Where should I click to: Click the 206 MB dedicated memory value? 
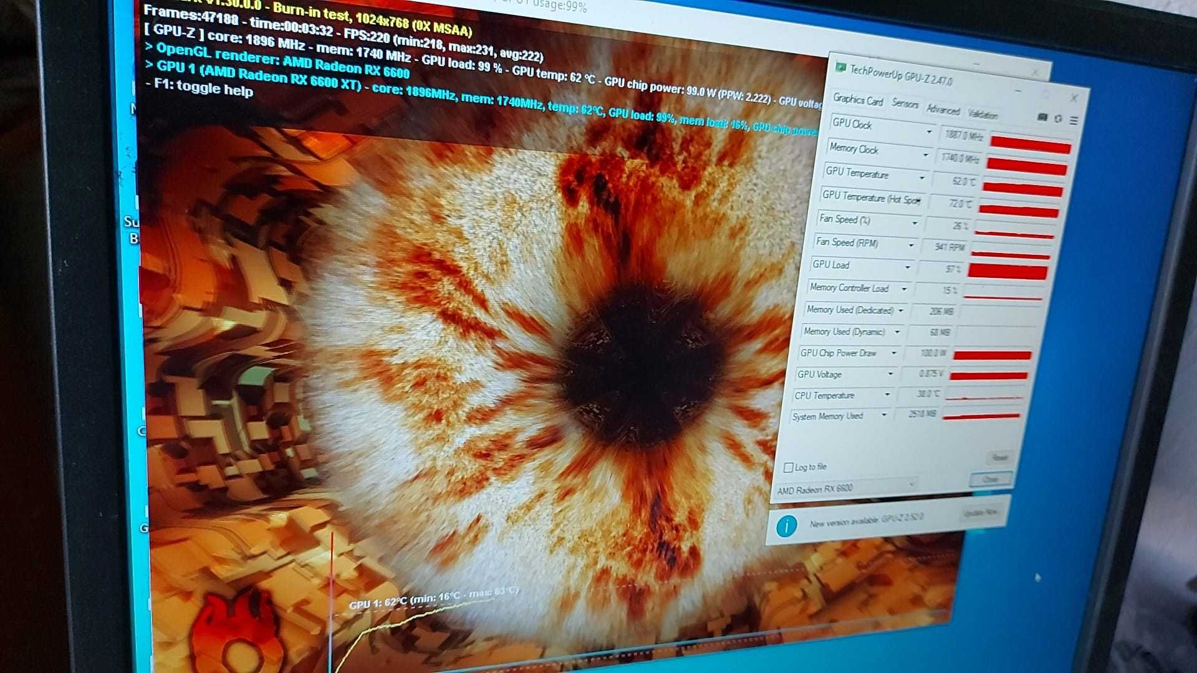(x=941, y=311)
